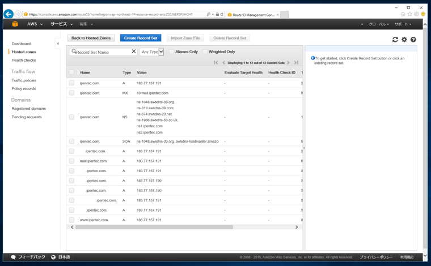Viewport: 431px width, 266px height.
Task: Open Health checks in the sidebar
Action: (x=24, y=60)
